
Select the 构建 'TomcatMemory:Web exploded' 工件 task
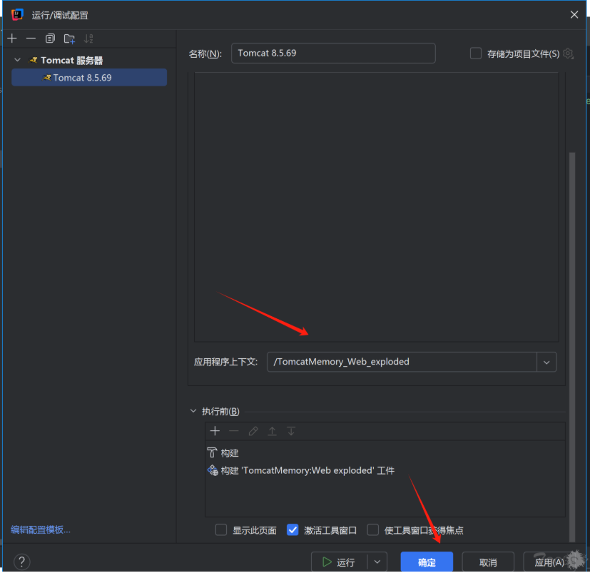click(x=385, y=470)
